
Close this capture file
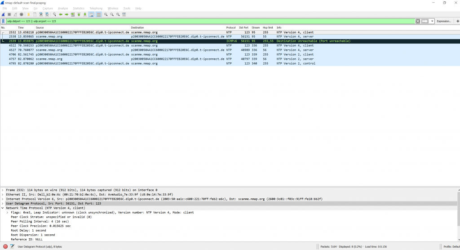pos(41,14)
